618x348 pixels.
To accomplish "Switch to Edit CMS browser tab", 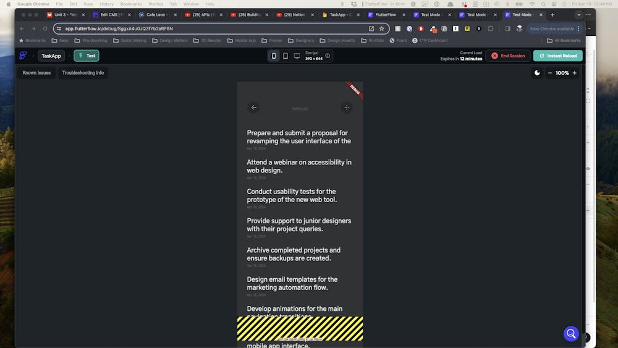I will click(x=111, y=15).
